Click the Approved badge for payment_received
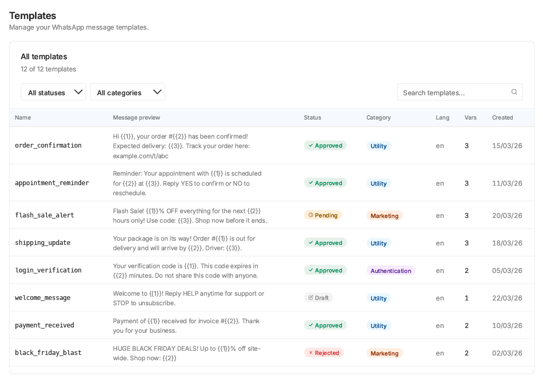The height and width of the screenshot is (383, 543). pyautogui.click(x=325, y=325)
